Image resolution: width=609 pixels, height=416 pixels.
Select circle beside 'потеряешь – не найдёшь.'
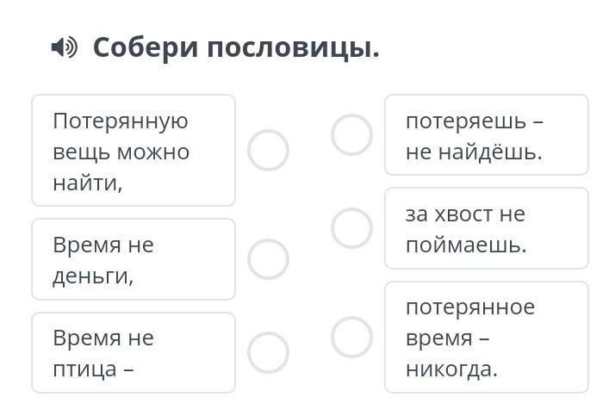tap(352, 134)
